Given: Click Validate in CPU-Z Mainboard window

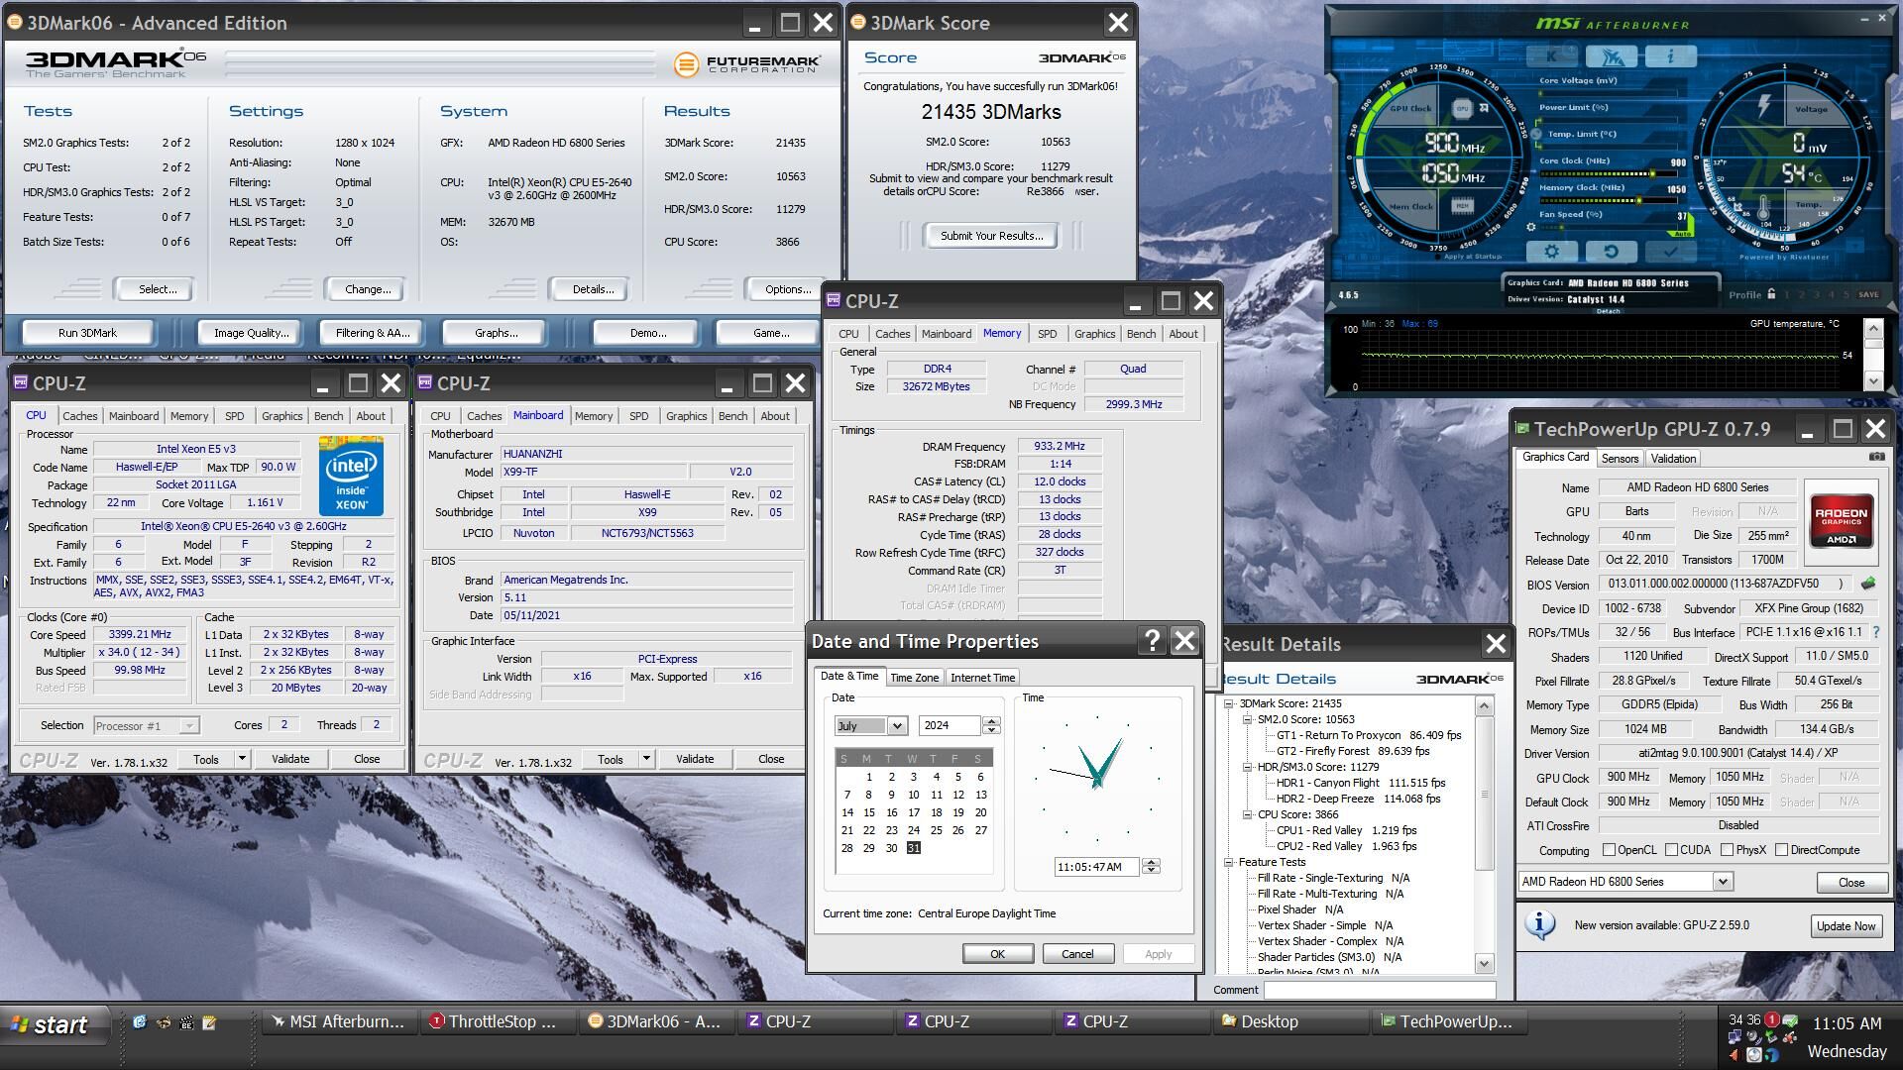Looking at the screenshot, I should tap(695, 759).
